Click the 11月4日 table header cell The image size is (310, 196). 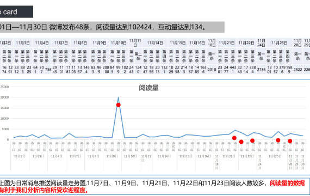tap(42, 43)
